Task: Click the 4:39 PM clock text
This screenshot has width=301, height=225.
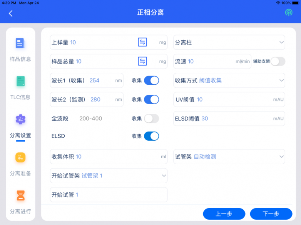Action: point(9,3)
